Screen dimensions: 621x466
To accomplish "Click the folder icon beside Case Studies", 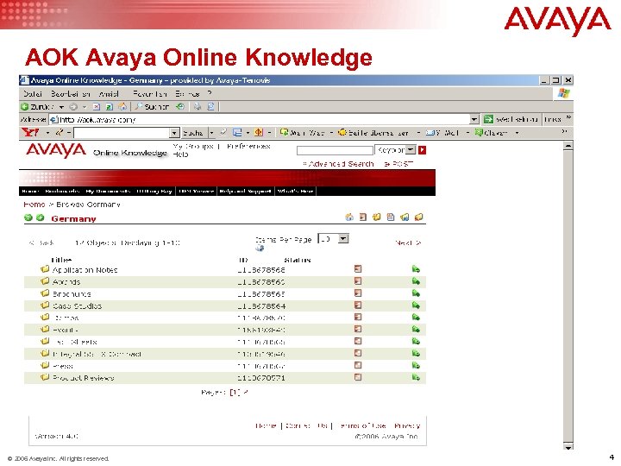I will 45,305.
